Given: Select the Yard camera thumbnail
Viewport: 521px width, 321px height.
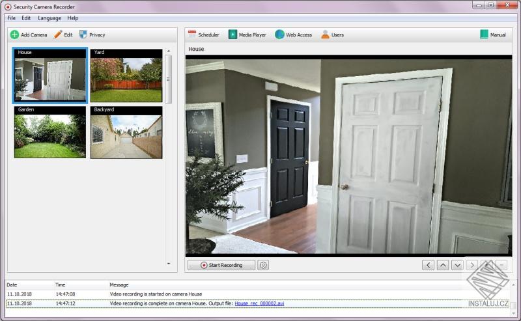Looking at the screenshot, I should (x=126, y=76).
